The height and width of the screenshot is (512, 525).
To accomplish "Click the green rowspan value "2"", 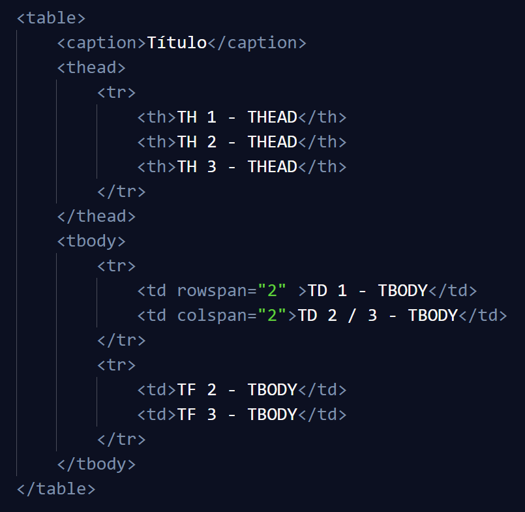I will tap(272, 290).
